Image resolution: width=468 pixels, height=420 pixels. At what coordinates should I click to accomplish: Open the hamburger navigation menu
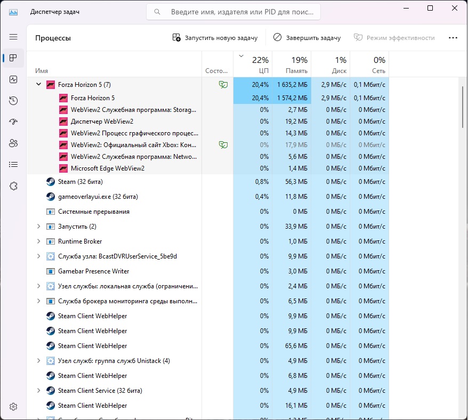coord(13,37)
